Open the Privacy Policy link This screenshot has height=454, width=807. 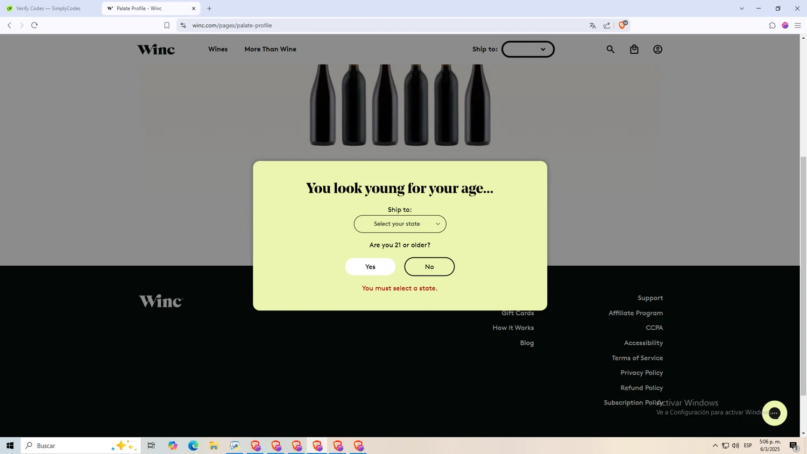[641, 373]
